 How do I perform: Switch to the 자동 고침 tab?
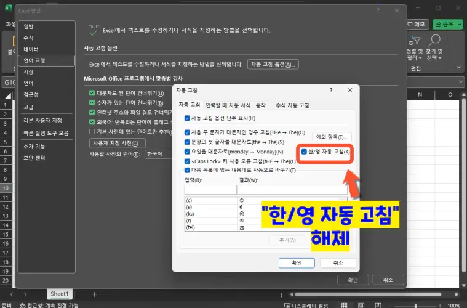coord(189,105)
